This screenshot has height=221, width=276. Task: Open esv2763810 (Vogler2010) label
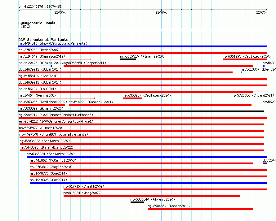[x=51, y=167]
